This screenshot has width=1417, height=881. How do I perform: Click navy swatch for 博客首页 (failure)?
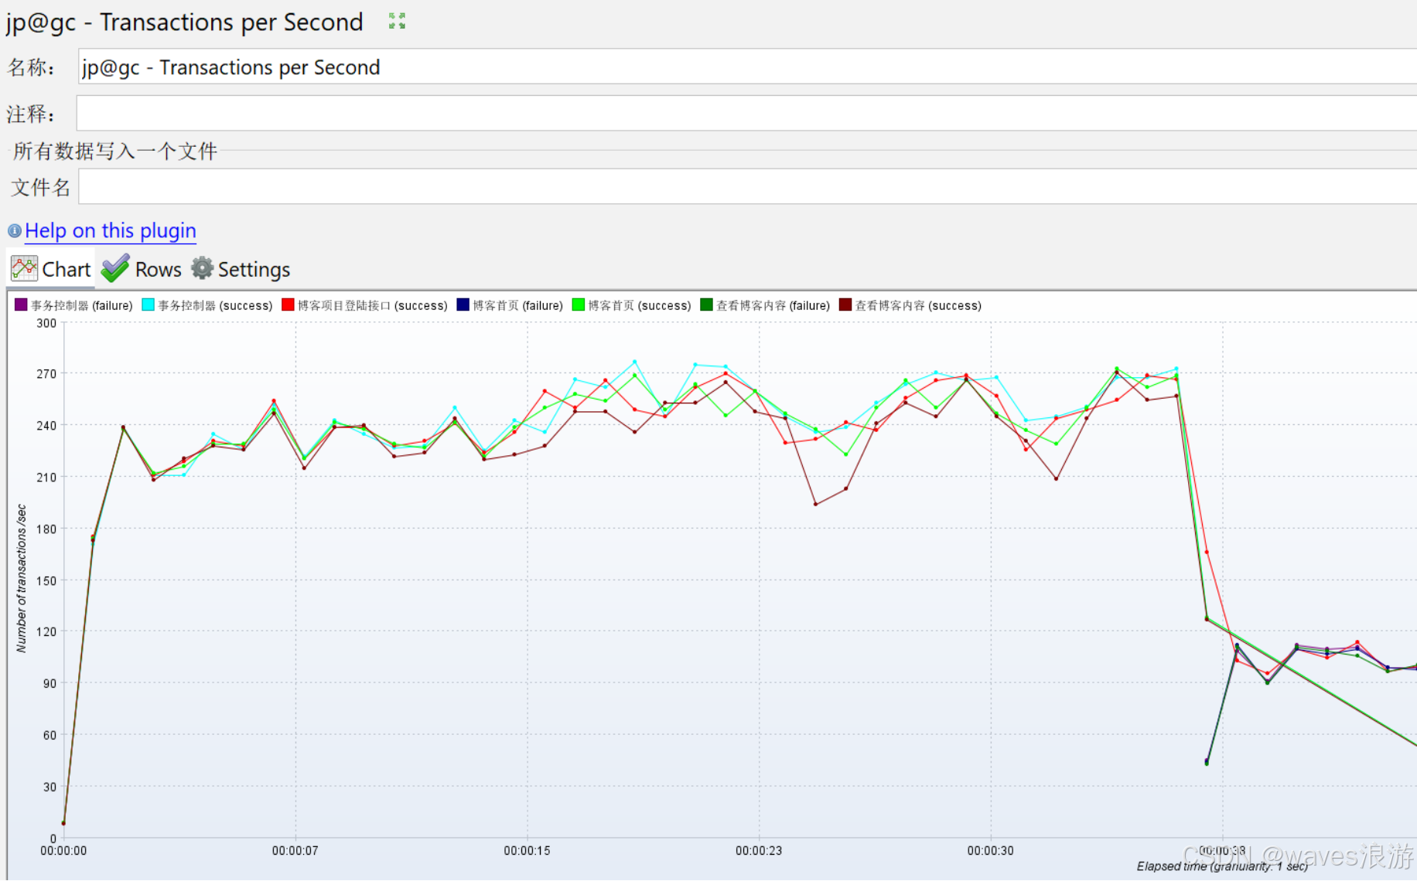pos(463,304)
